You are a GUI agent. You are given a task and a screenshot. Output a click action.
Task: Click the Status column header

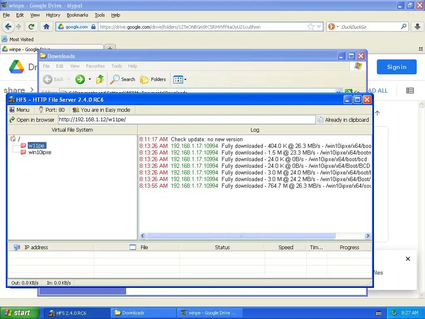pos(222,248)
